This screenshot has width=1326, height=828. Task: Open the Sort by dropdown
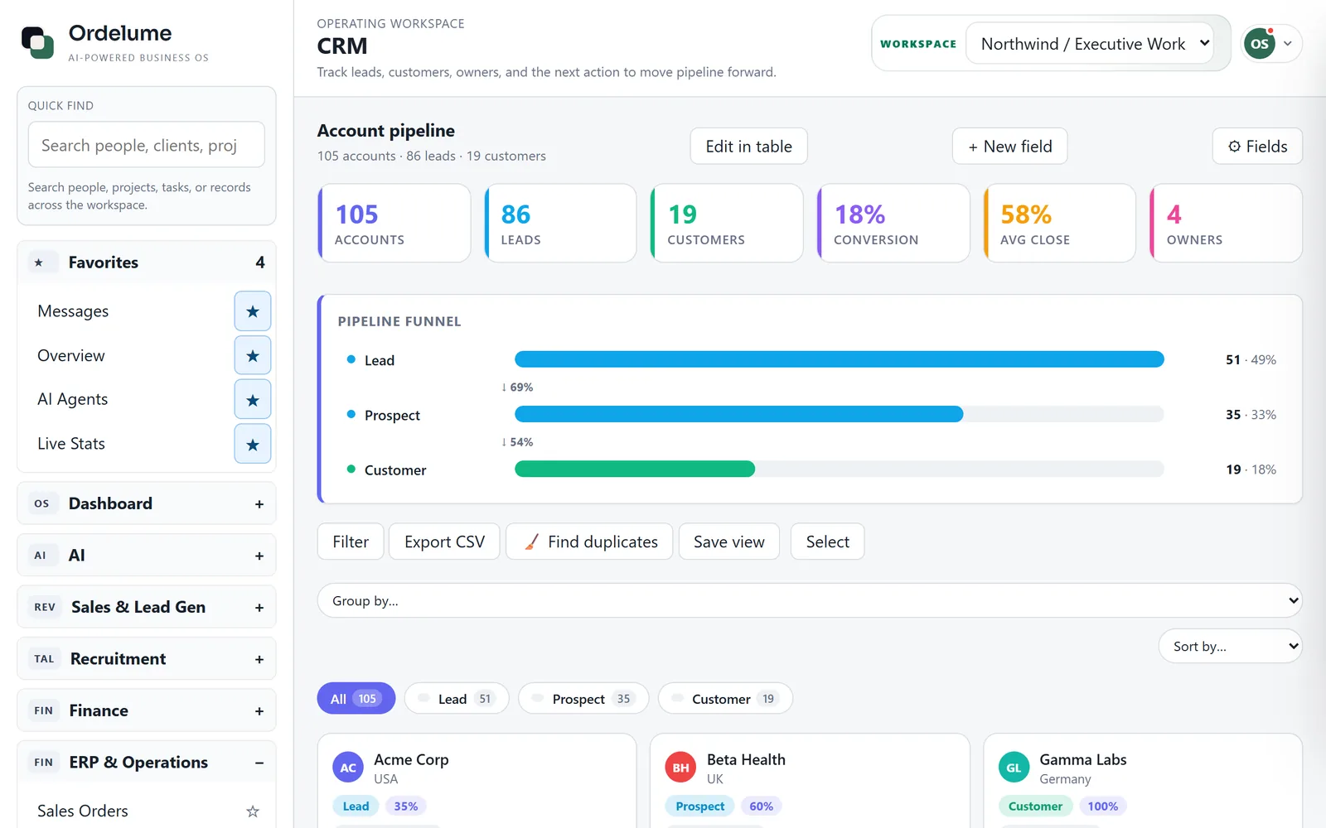(x=1230, y=646)
